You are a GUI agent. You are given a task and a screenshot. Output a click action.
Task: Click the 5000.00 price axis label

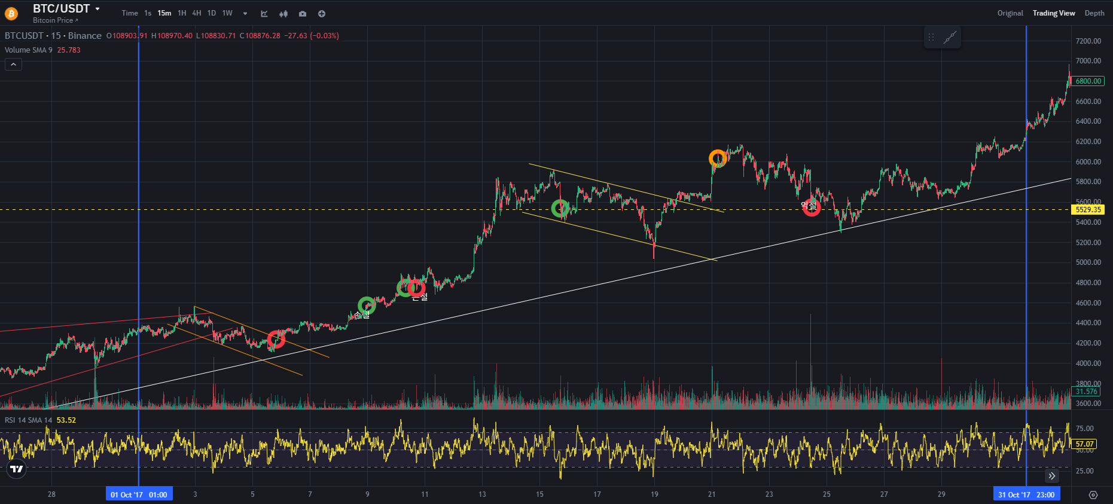1088,262
